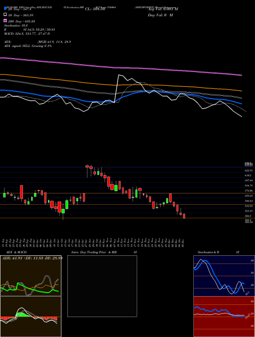Click the 'Intra Day Trading Price & MRSI' title

[105, 252]
